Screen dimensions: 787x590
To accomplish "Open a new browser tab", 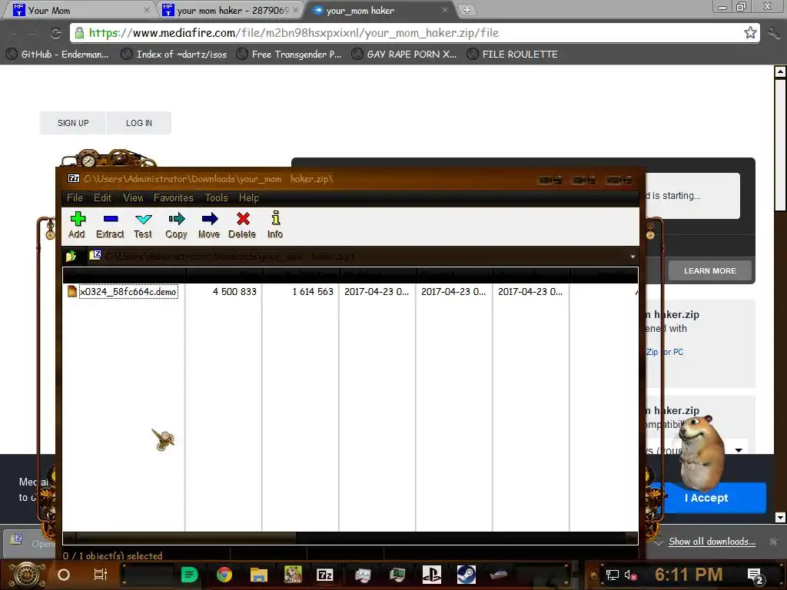I will tap(467, 10).
